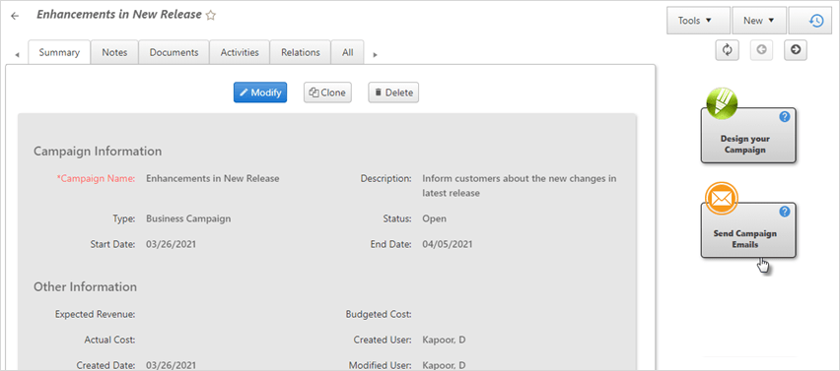
Task: Click the back arrow icon
Action: point(15,16)
